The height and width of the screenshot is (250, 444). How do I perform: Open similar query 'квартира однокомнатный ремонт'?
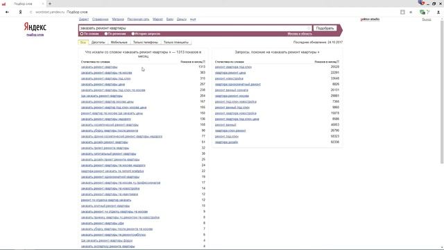point(238,85)
